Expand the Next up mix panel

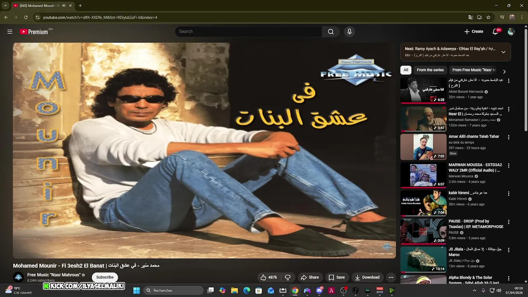(503, 52)
